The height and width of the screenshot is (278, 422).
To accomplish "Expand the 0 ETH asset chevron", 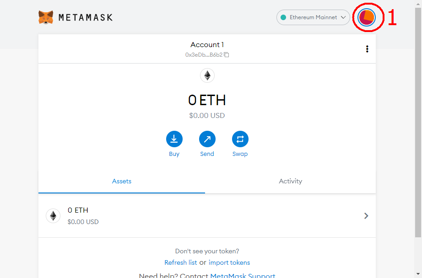I will click(366, 216).
